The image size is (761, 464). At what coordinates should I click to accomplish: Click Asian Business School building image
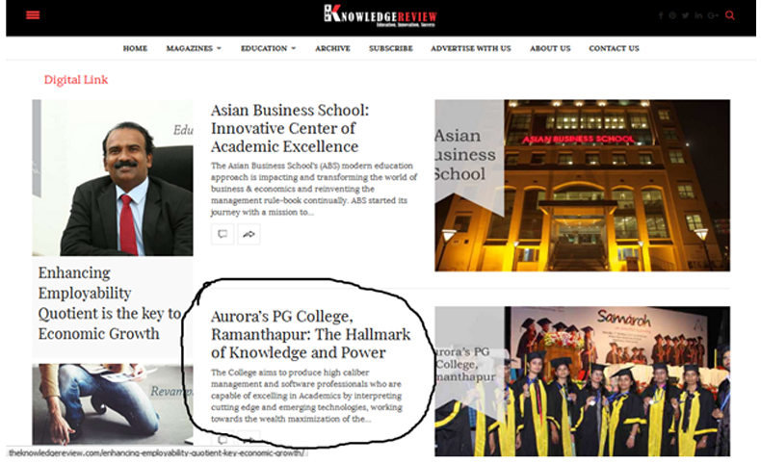582,185
